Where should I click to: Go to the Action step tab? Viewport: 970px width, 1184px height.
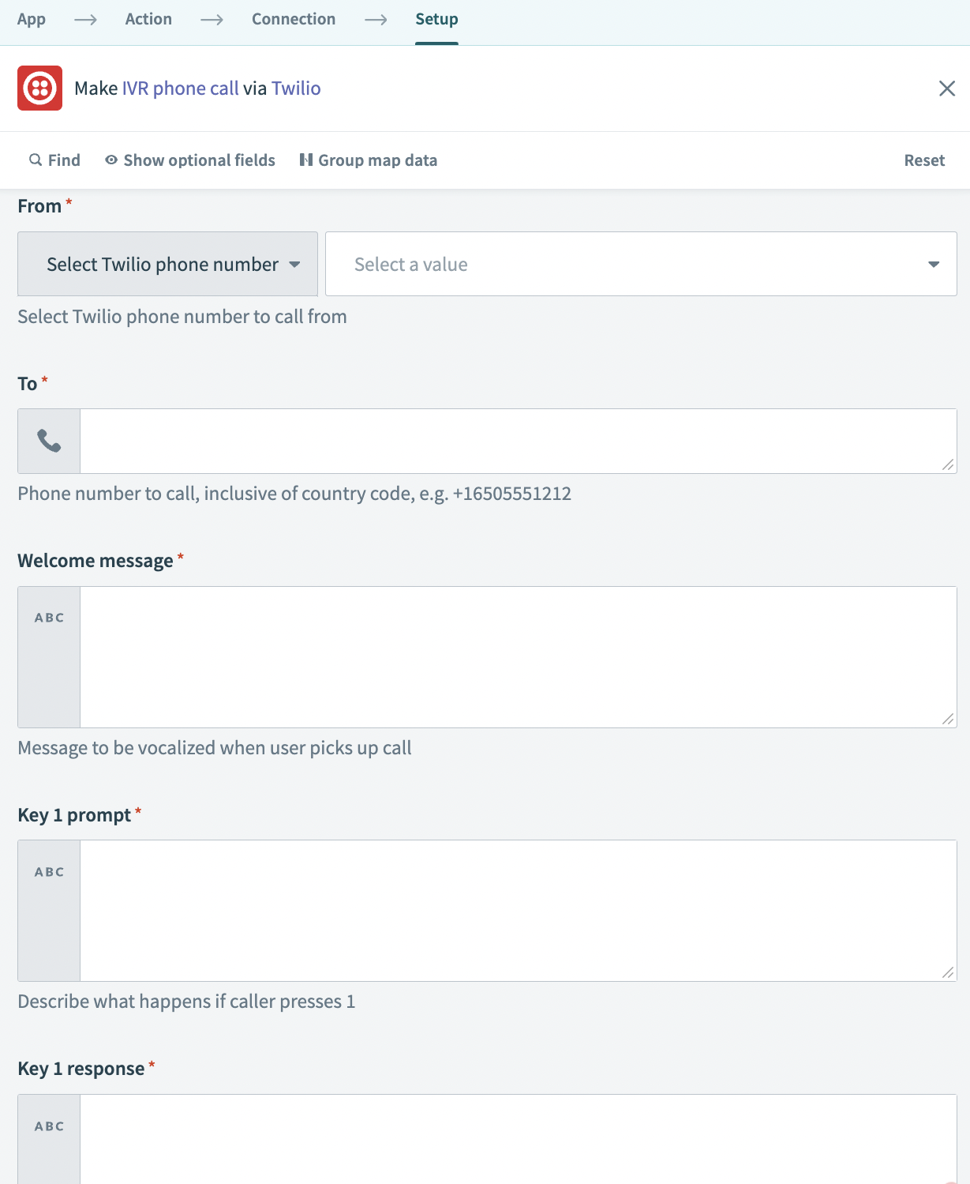click(x=148, y=19)
